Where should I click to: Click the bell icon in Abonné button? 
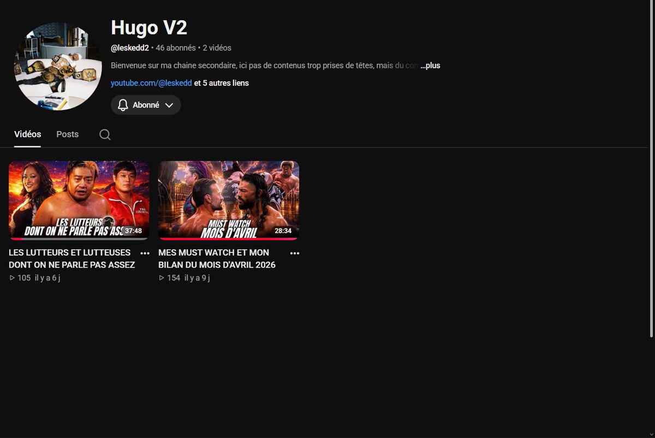123,105
